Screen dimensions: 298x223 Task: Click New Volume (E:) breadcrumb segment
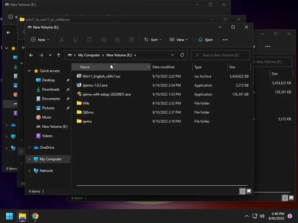[x=119, y=55]
